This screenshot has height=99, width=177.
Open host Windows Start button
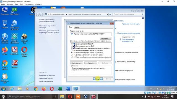click(3, 97)
